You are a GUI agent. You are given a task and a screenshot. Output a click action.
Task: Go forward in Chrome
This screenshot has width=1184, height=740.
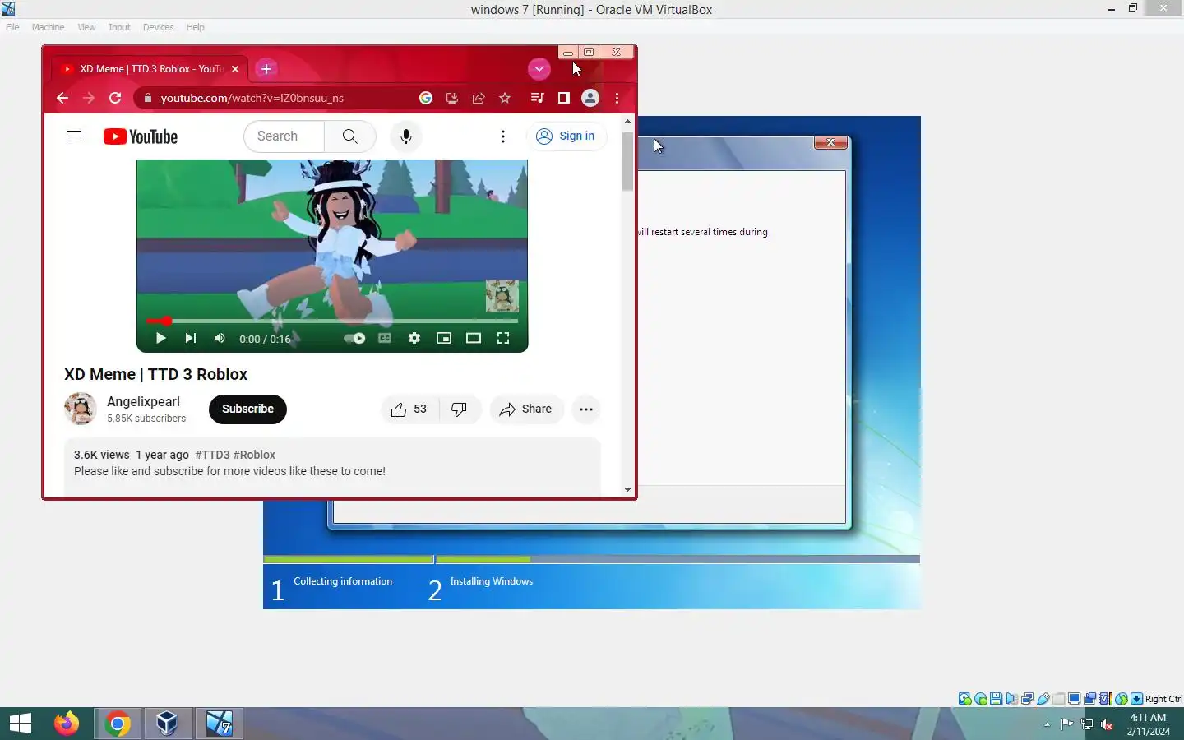pyautogui.click(x=89, y=98)
